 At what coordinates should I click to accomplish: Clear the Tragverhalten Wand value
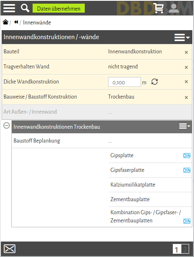pyautogui.click(x=186, y=67)
